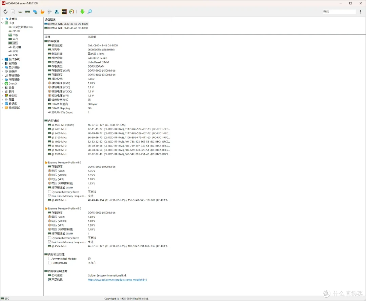Select the 主板 child item under 主板
366x301 pixels.
(x=15, y=35)
